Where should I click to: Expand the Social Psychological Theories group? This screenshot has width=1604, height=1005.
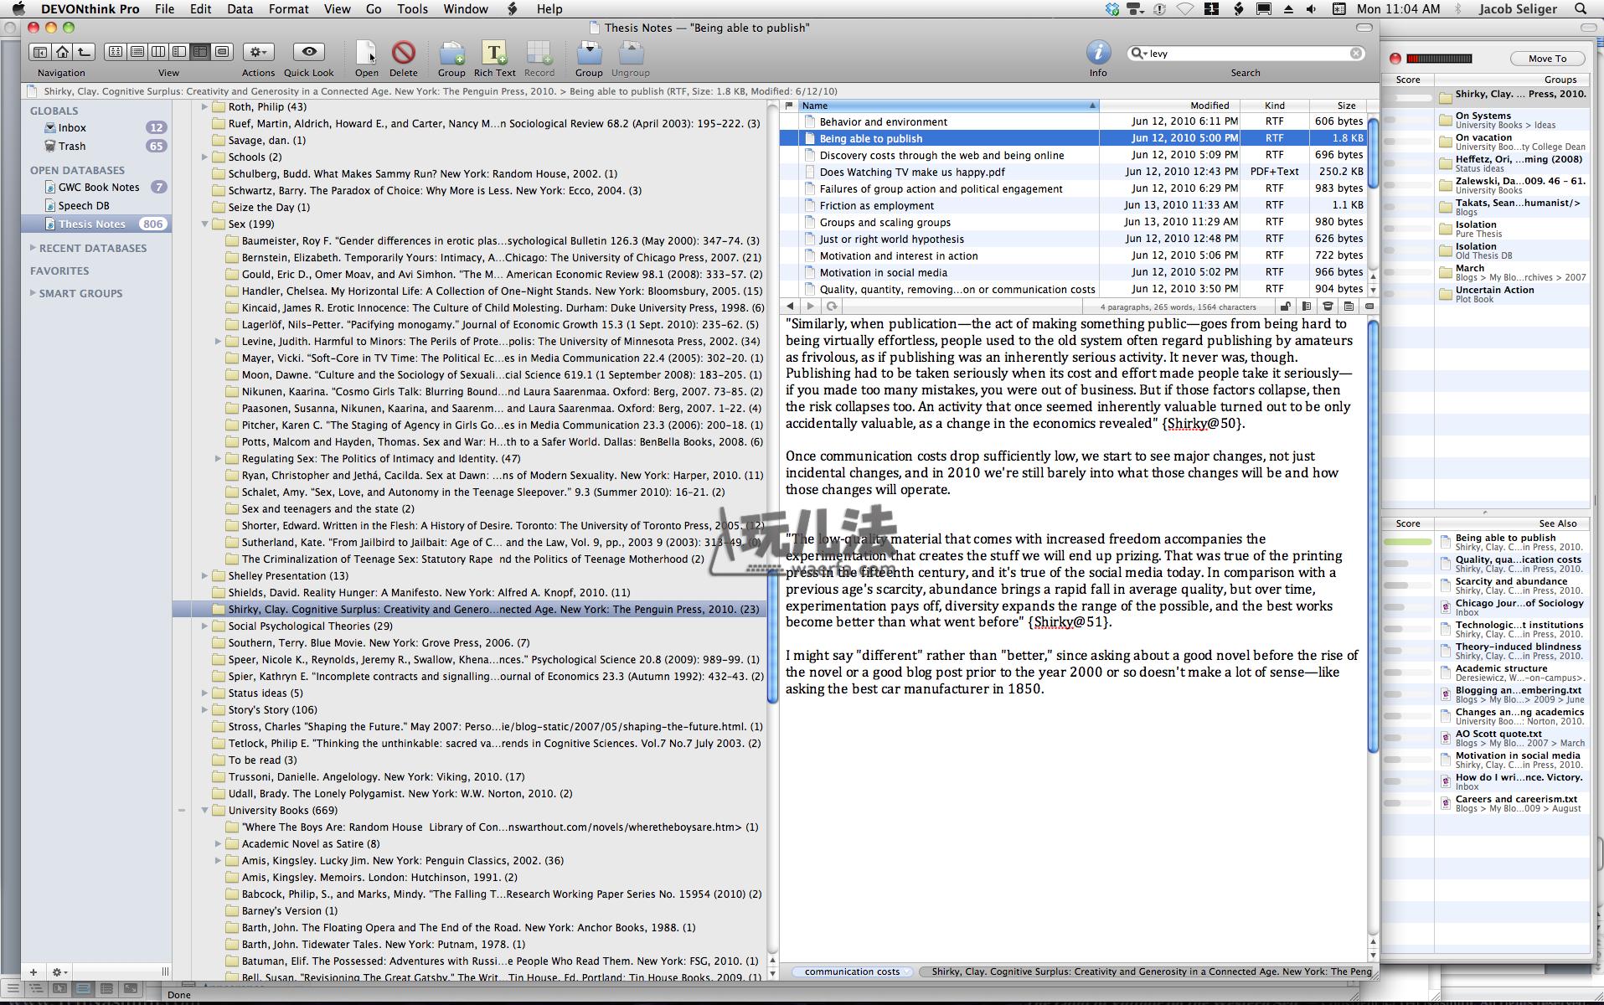tap(204, 626)
